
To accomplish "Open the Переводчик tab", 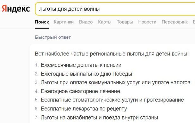I will tap(175, 22).
